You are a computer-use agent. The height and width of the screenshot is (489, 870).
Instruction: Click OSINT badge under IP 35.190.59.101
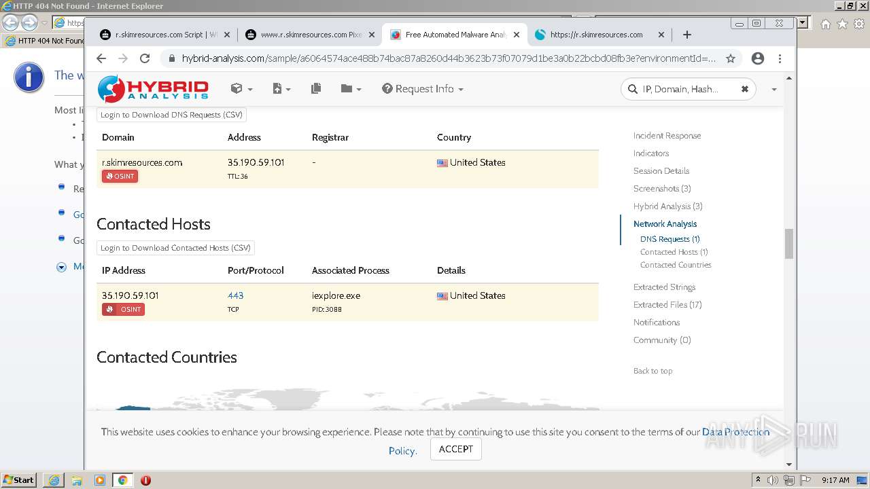[x=123, y=309]
